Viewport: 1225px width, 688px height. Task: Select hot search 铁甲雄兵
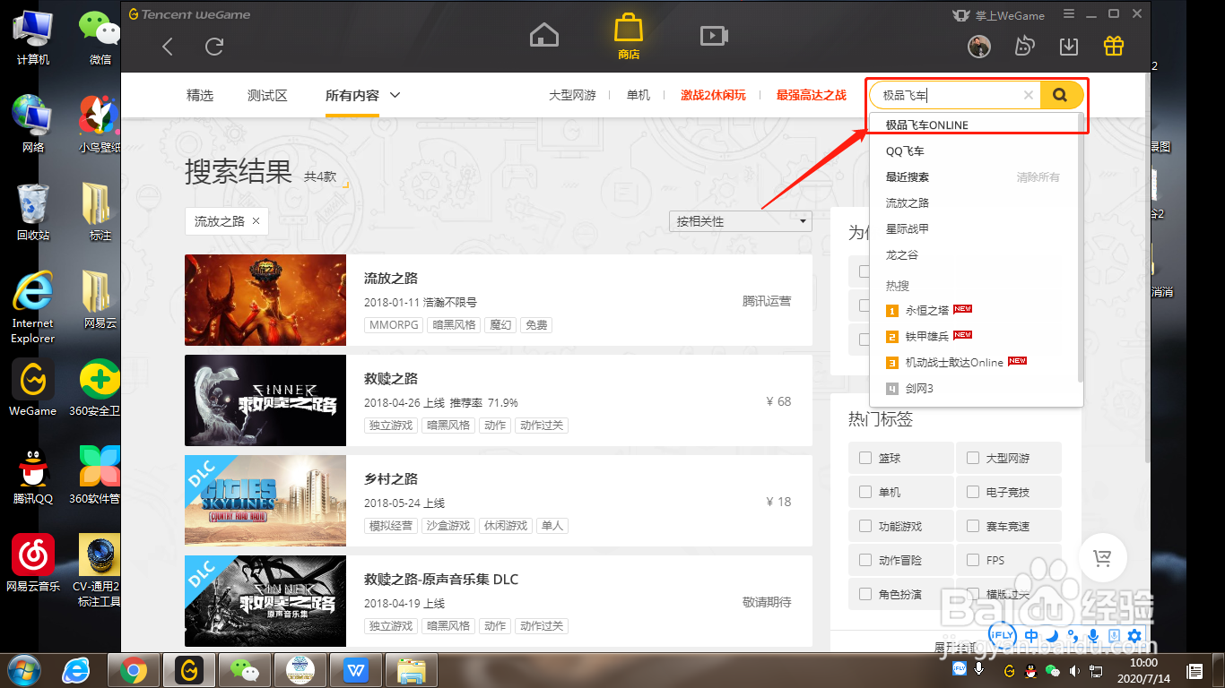(x=927, y=337)
